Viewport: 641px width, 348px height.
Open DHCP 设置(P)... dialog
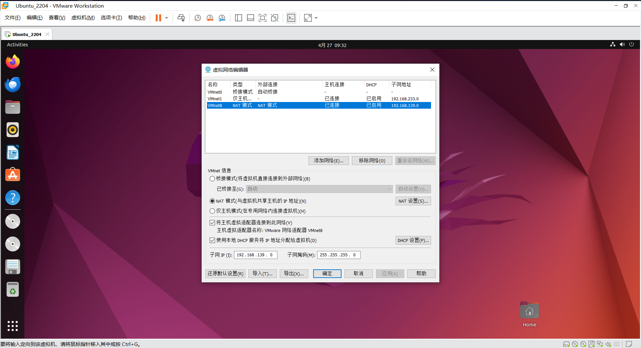pyautogui.click(x=413, y=240)
